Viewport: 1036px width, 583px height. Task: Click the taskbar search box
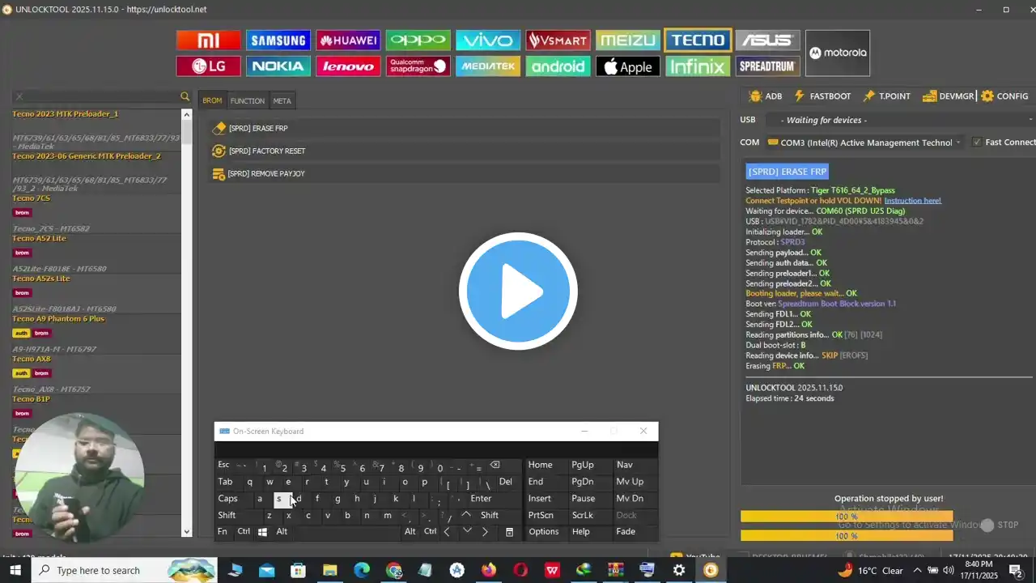[125, 571]
